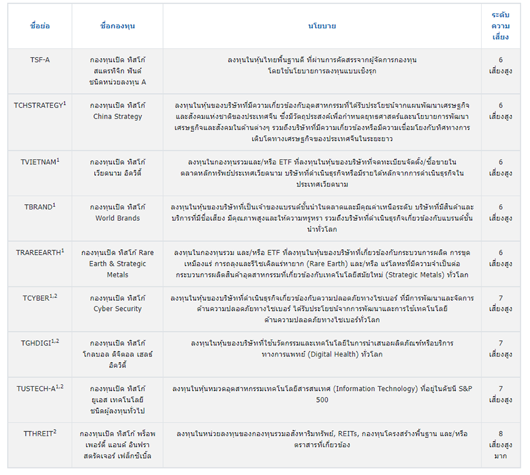Click the นโยบาย column header
The width and height of the screenshot is (530, 475).
tap(322, 26)
